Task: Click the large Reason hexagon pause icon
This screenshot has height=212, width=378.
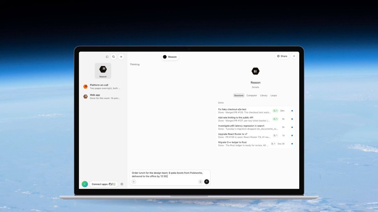Action: coord(255,71)
